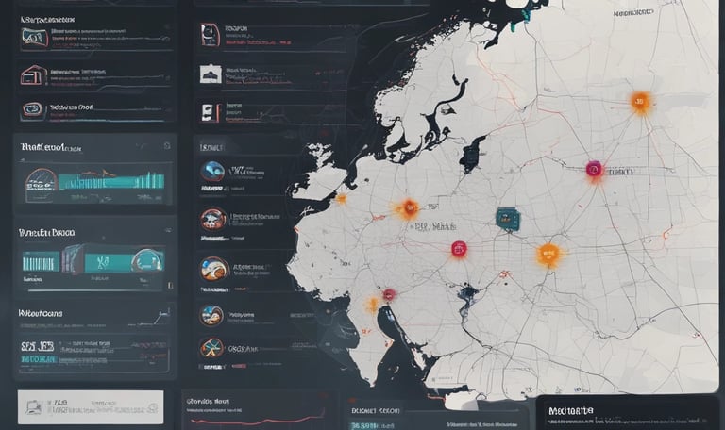
Task: Select the dark blue marker in the south-central map
Action: [x=468, y=292]
